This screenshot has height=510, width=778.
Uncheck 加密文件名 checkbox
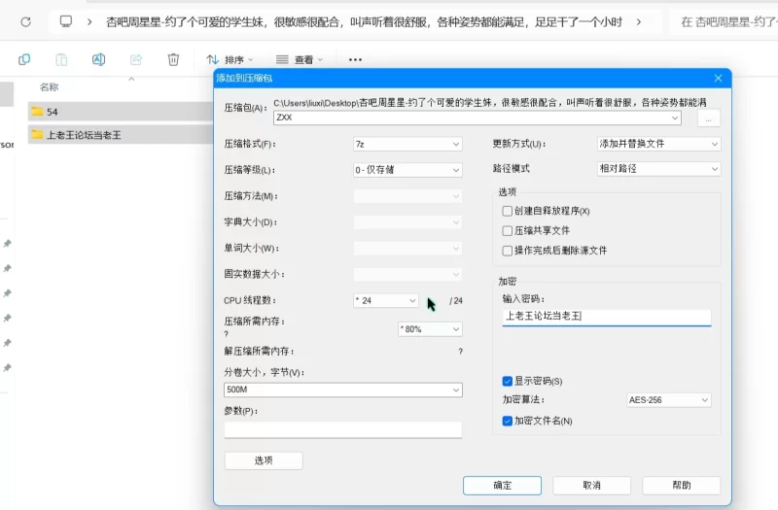click(507, 421)
